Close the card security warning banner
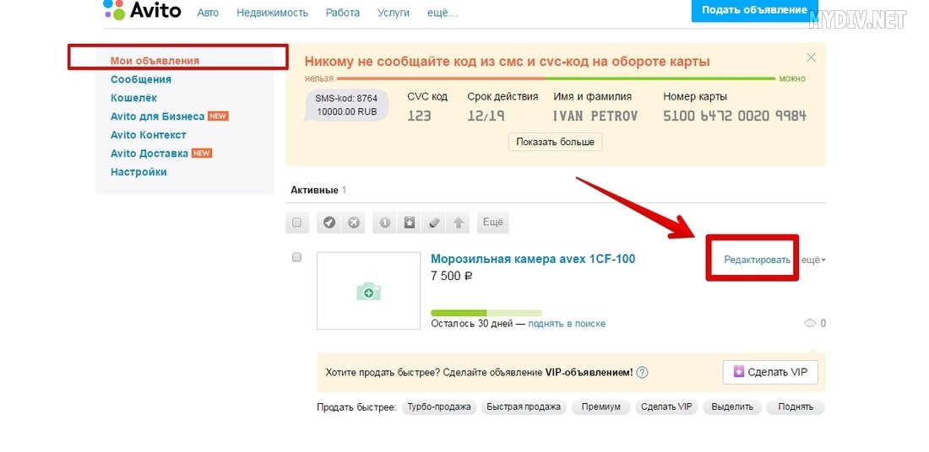This screenshot has height=452, width=929. click(812, 57)
